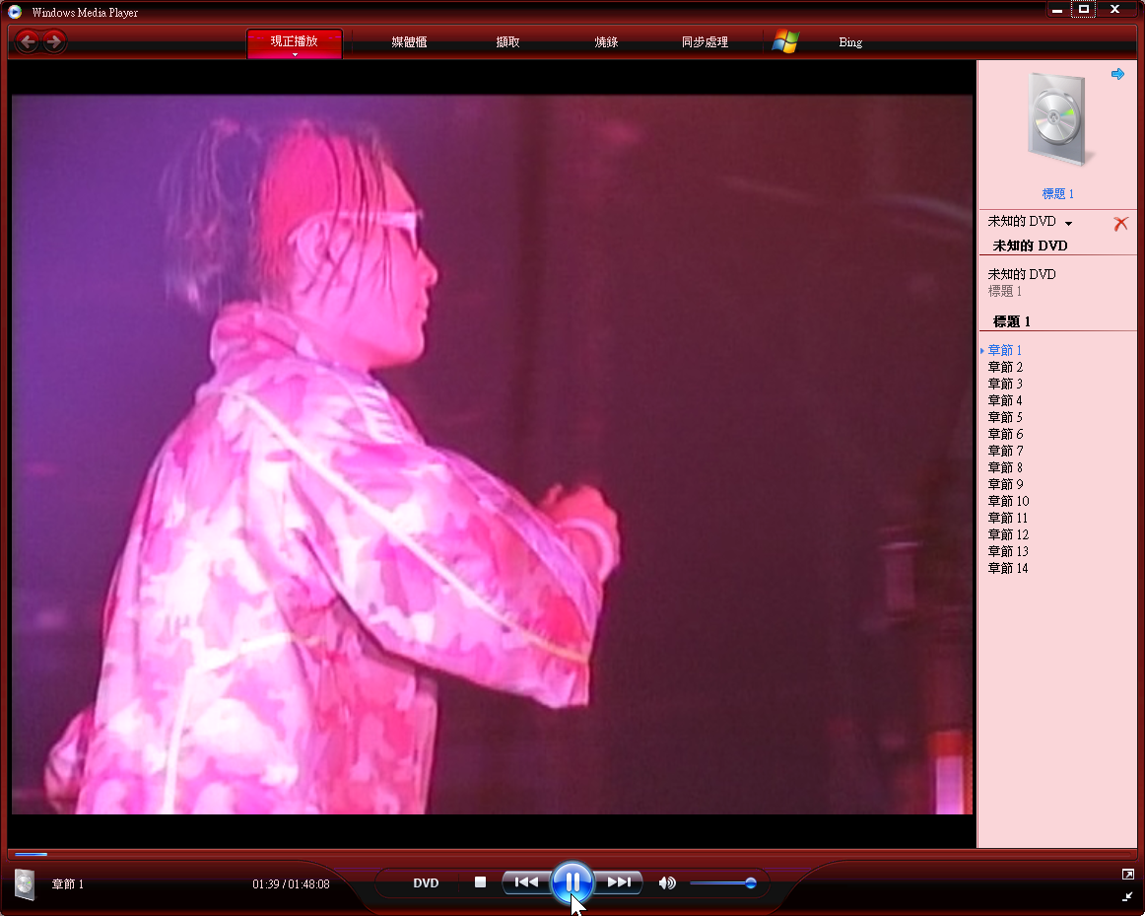Screen dimensions: 1145x916
Task: Skip to the next chapter
Action: (619, 882)
